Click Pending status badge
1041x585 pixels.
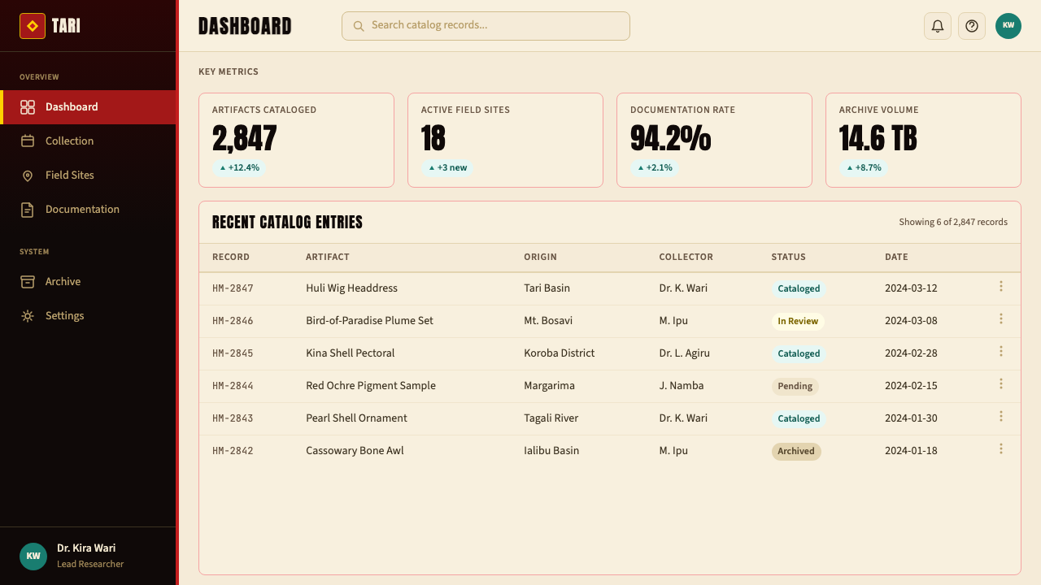click(795, 386)
